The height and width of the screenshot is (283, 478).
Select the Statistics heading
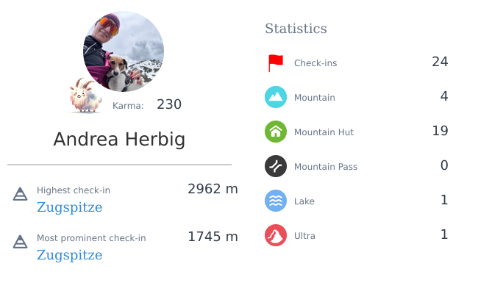[296, 29]
